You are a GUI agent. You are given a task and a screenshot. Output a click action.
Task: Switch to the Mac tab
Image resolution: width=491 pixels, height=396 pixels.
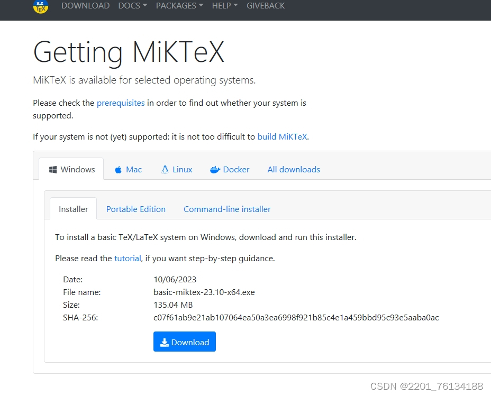[x=128, y=169]
